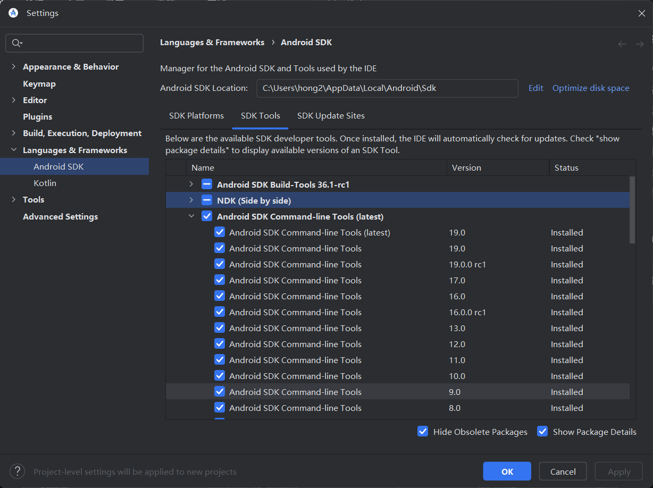Disable Hide Obsolete Packages
653x488 pixels.
coord(423,432)
